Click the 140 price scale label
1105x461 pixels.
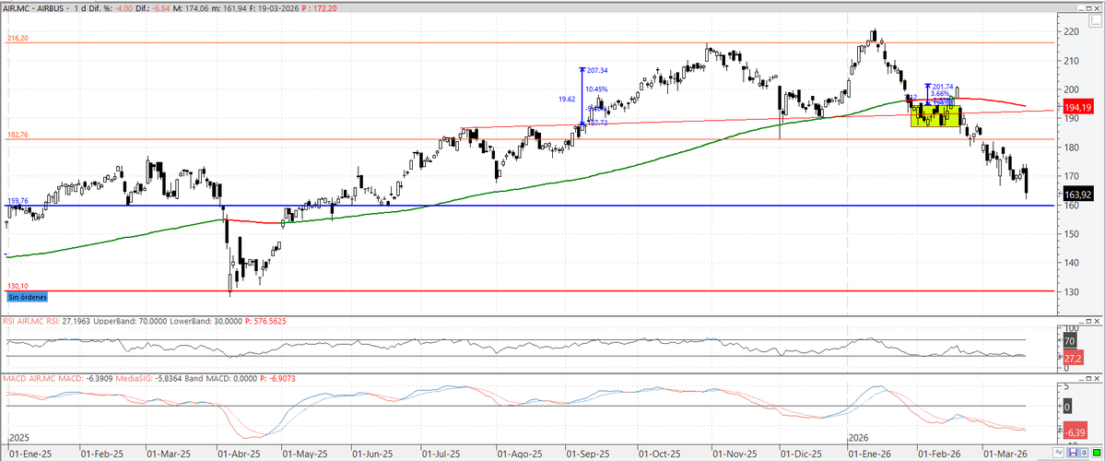(1071, 262)
